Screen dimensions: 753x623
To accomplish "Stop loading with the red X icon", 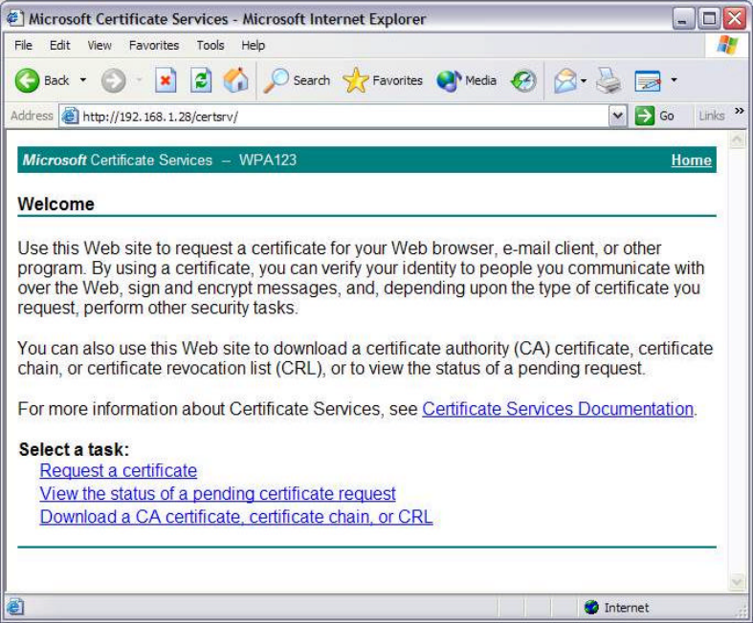I will point(166,80).
